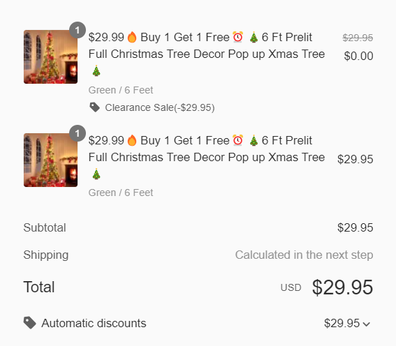Click the tree emoji below first product title

pyautogui.click(x=96, y=70)
